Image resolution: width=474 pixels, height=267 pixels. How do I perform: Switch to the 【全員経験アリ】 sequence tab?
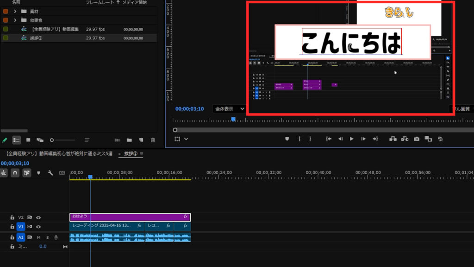[x=58, y=154]
